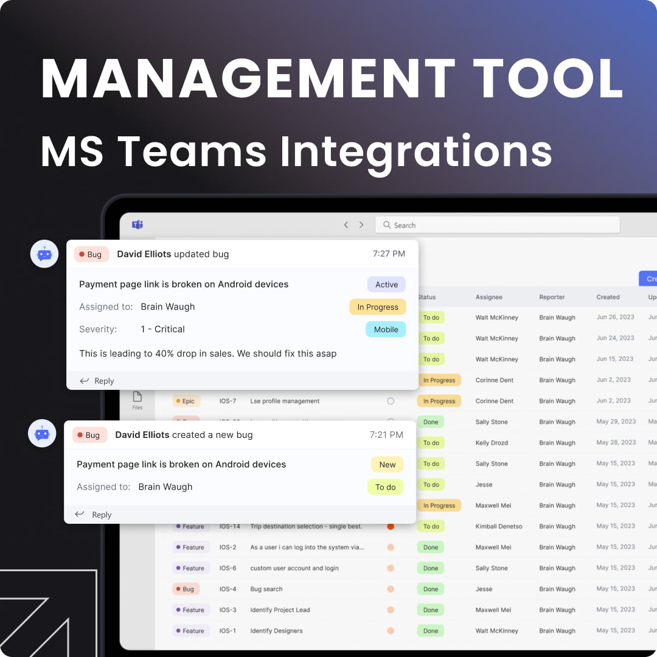Screen dimensions: 657x657
Task: Click inside the Search input field
Action: [x=499, y=224]
